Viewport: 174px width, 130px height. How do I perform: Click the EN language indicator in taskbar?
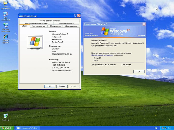click(156, 128)
